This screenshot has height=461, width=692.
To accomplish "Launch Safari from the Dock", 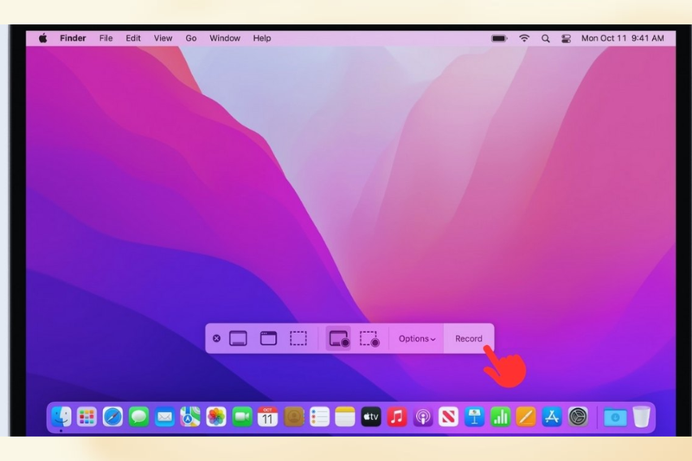I will point(112,417).
